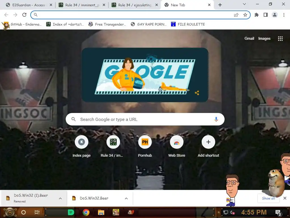Click the Google doodle image
The image size is (290, 218).
click(x=145, y=75)
